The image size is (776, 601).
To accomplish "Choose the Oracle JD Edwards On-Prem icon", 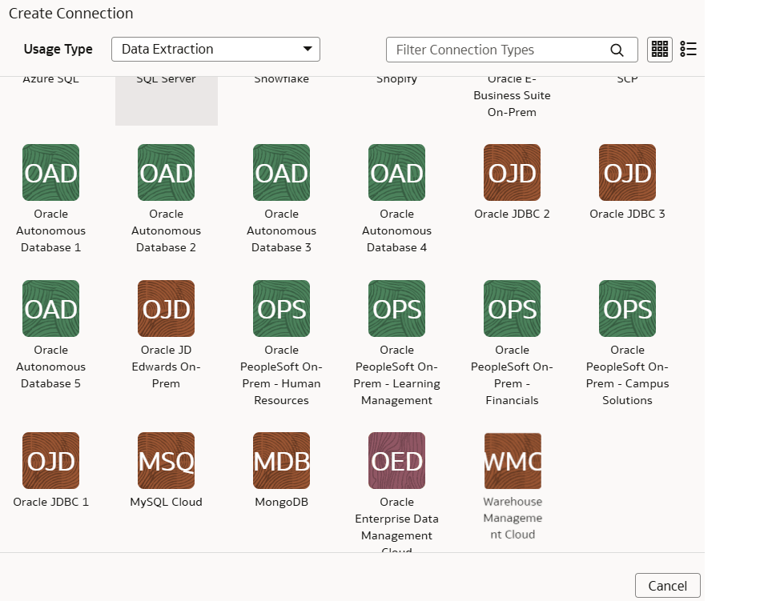I will pos(166,308).
